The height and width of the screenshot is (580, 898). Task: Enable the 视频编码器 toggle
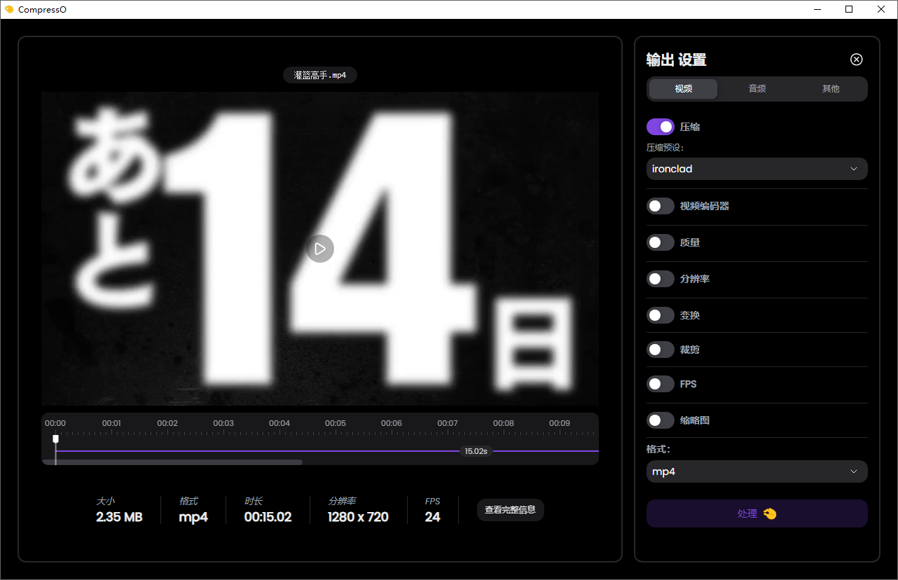click(660, 206)
